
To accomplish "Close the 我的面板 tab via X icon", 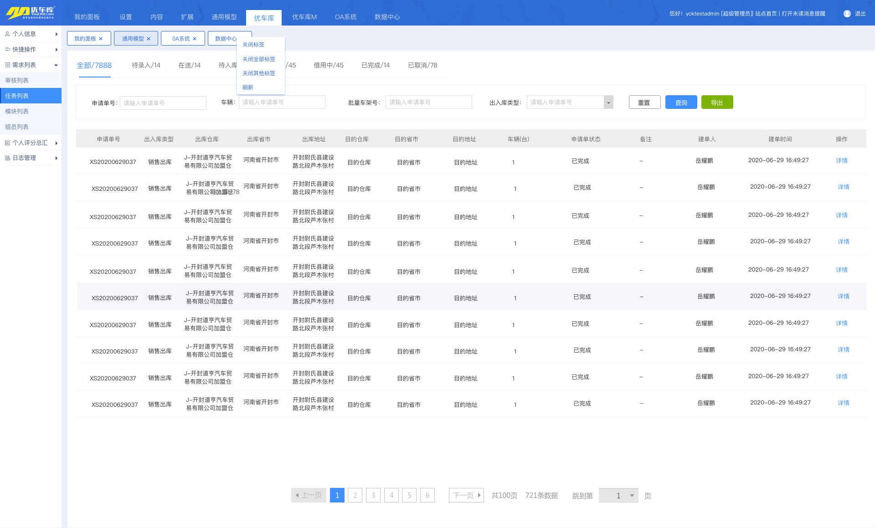I will click(x=101, y=39).
